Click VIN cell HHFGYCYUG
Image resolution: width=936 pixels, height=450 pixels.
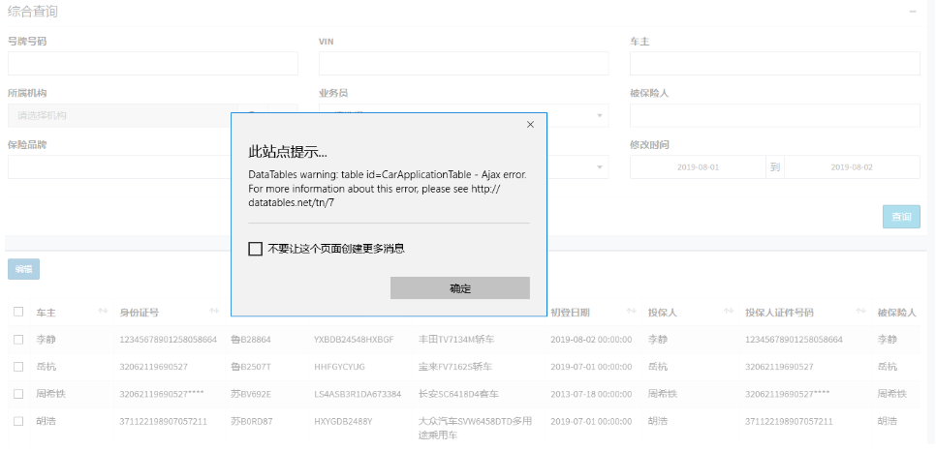coord(339,367)
